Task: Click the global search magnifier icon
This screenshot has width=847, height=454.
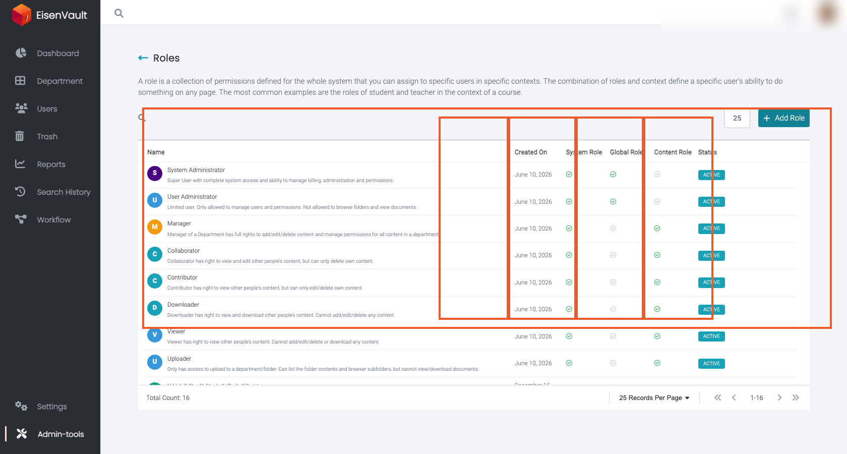Action: 119,13
